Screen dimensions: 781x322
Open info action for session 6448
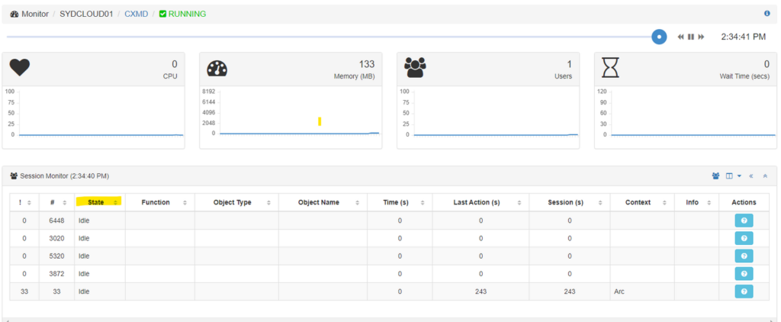click(x=744, y=221)
